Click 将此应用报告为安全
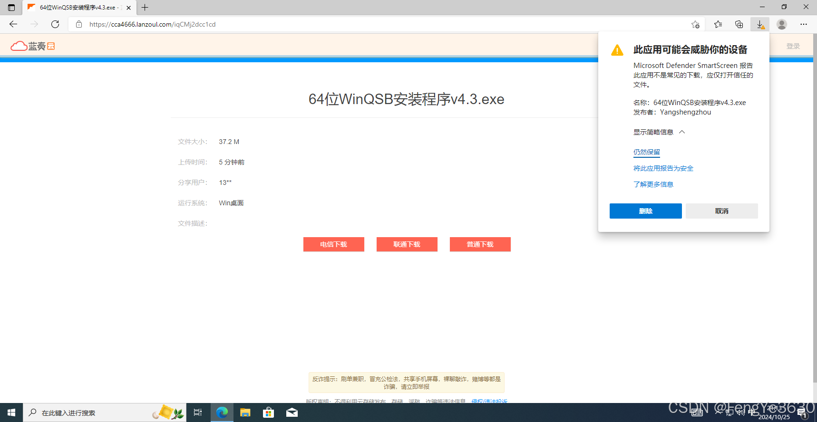817x422 pixels. 663,168
